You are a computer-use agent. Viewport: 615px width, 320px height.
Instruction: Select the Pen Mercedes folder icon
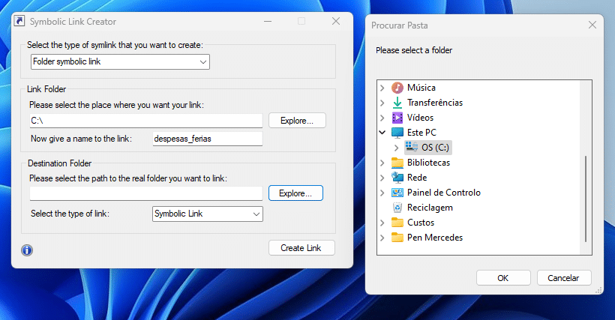[397, 238]
